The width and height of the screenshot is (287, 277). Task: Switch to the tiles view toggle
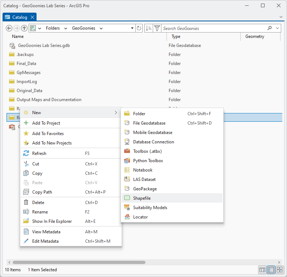pos(279,270)
